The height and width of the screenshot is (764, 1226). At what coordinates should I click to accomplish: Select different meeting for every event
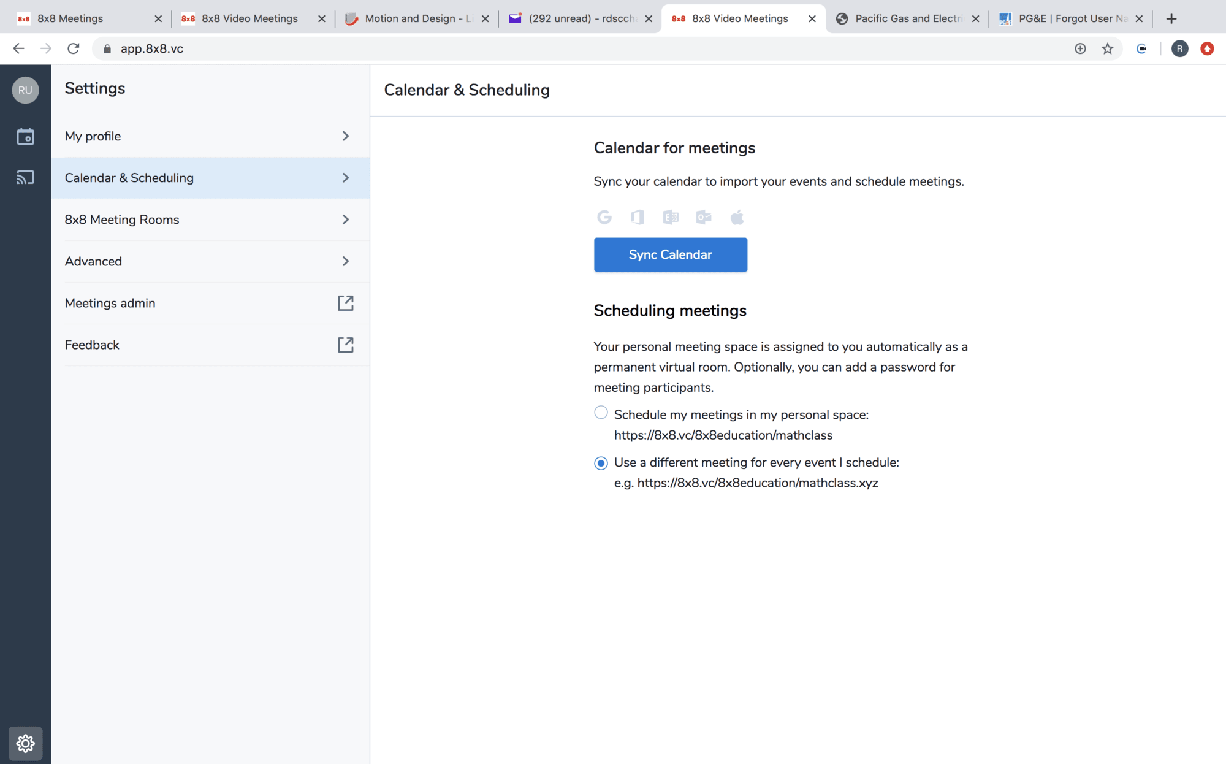(601, 463)
